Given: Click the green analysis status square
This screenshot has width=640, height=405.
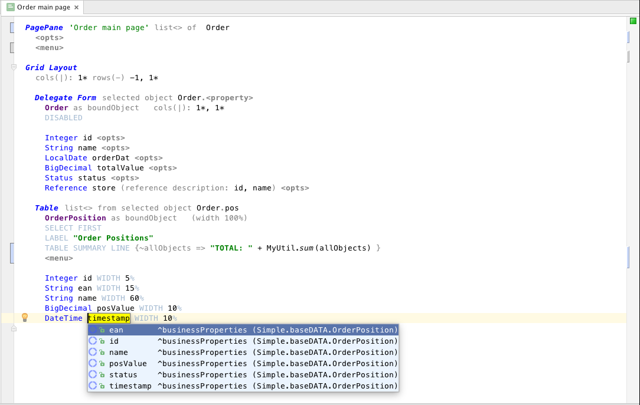Looking at the screenshot, I should (x=633, y=21).
